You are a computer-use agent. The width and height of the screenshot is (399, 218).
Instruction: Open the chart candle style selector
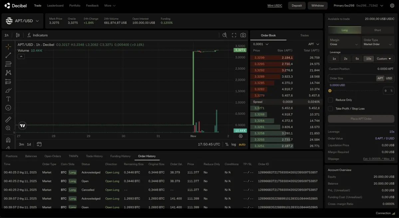(18, 35)
